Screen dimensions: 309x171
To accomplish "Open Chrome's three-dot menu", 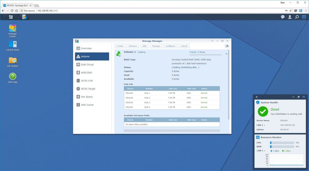I will (x=306, y=11).
